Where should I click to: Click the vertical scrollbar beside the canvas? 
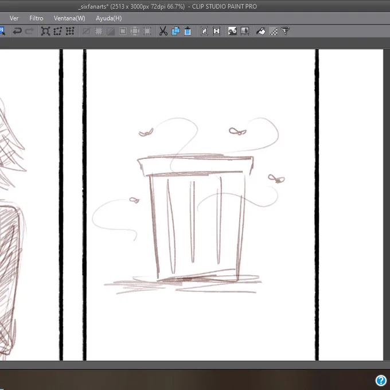(x=387, y=204)
